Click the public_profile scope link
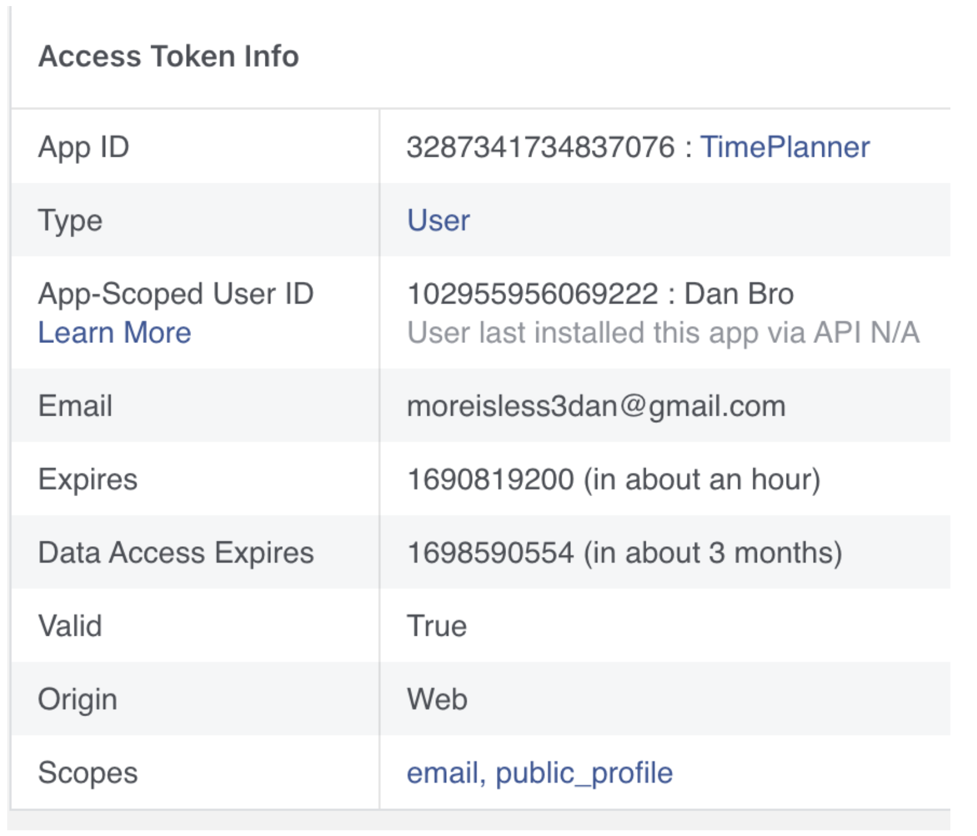This screenshot has width=977, height=836. pyautogui.click(x=584, y=772)
